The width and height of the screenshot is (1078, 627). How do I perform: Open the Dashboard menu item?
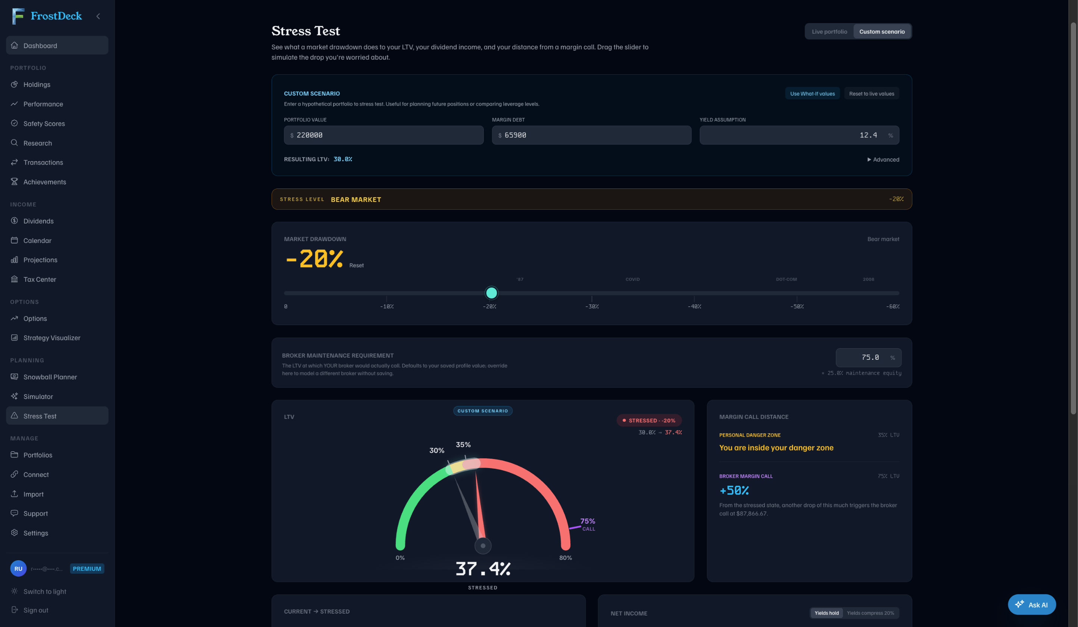(57, 46)
